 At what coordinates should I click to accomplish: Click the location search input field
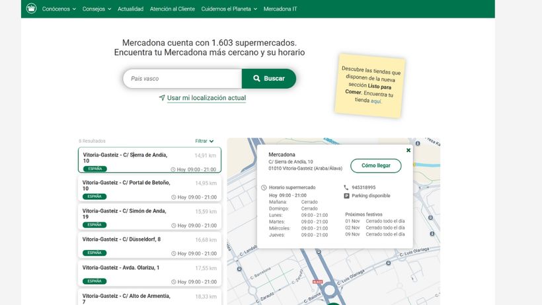pos(182,79)
